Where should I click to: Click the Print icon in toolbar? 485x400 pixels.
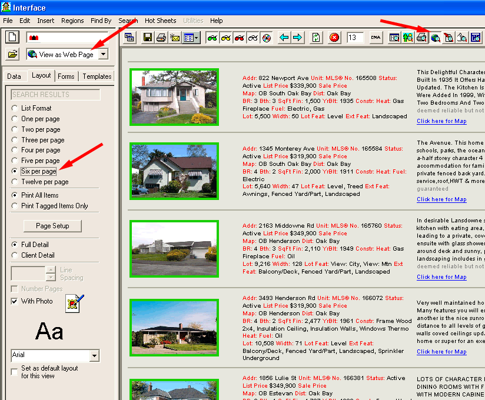pyautogui.click(x=161, y=38)
